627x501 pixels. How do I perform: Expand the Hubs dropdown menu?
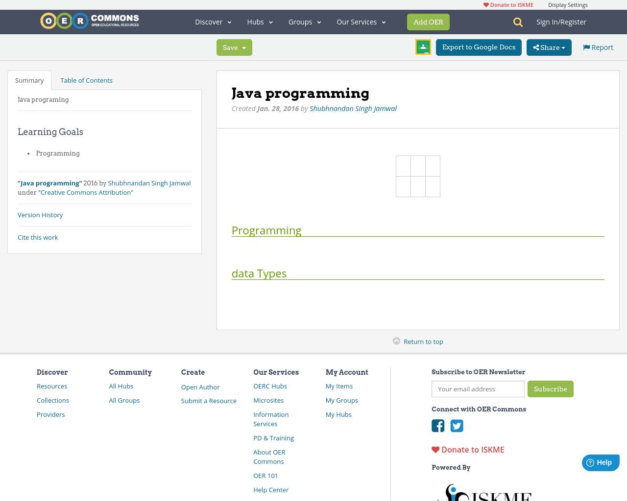point(260,22)
